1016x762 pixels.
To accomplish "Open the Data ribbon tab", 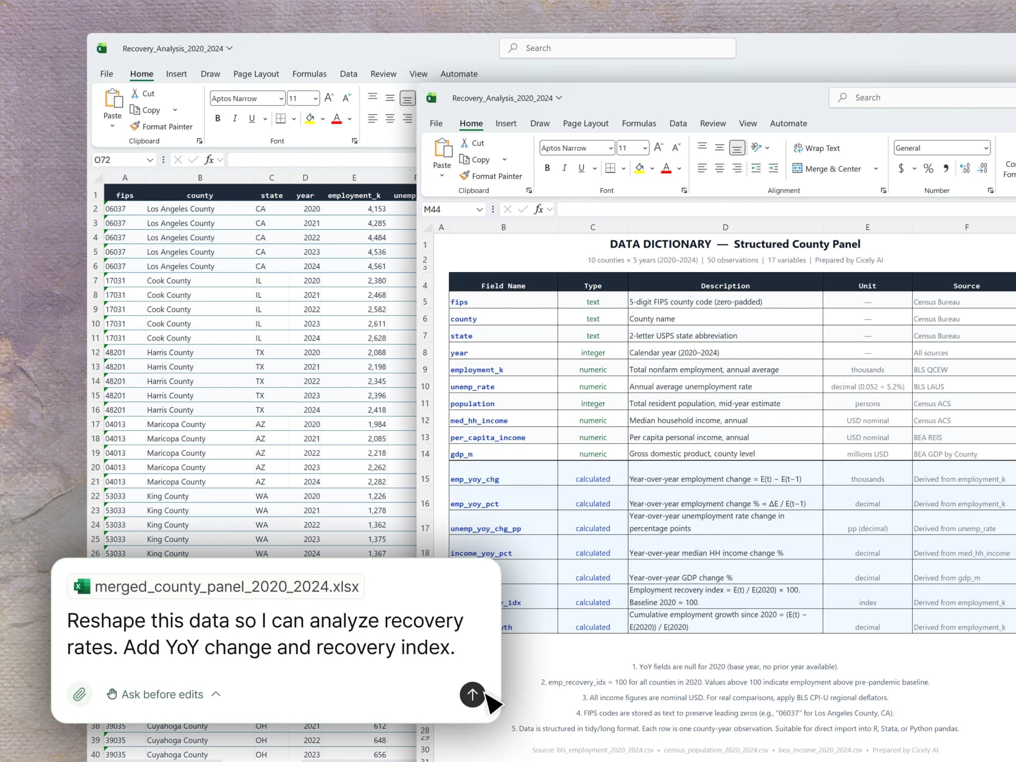I will click(678, 123).
